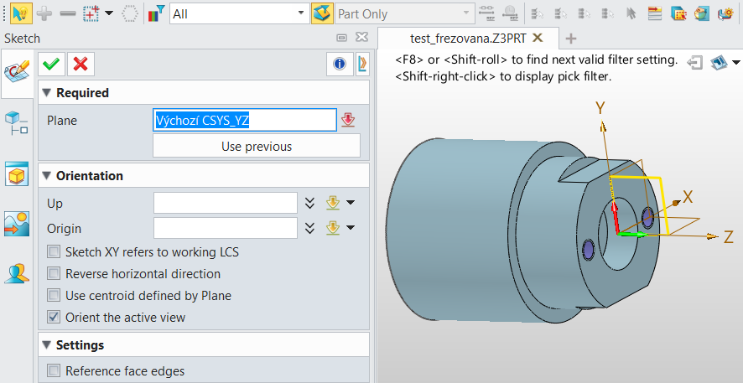Screen dimensions: 743x383
Task: Check Reverse horizontal direction option
Action: (54, 273)
